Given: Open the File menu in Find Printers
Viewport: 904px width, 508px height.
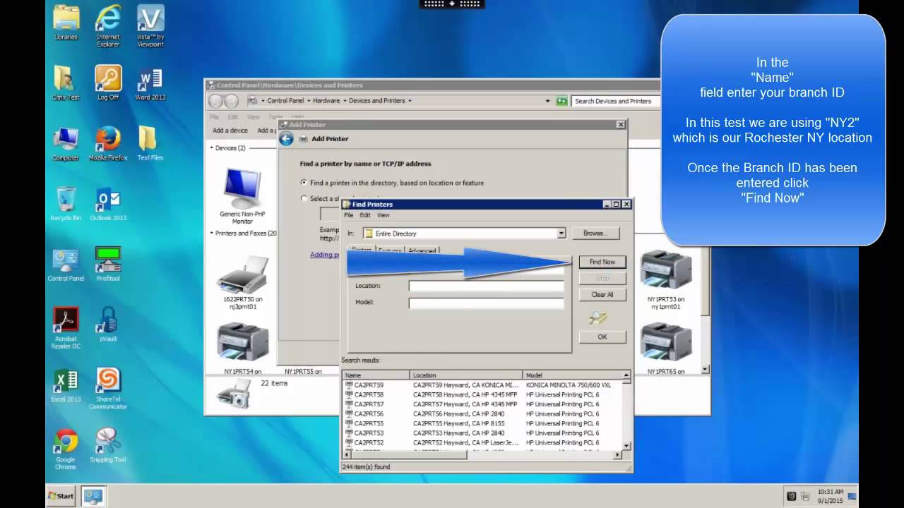Looking at the screenshot, I should tap(349, 215).
